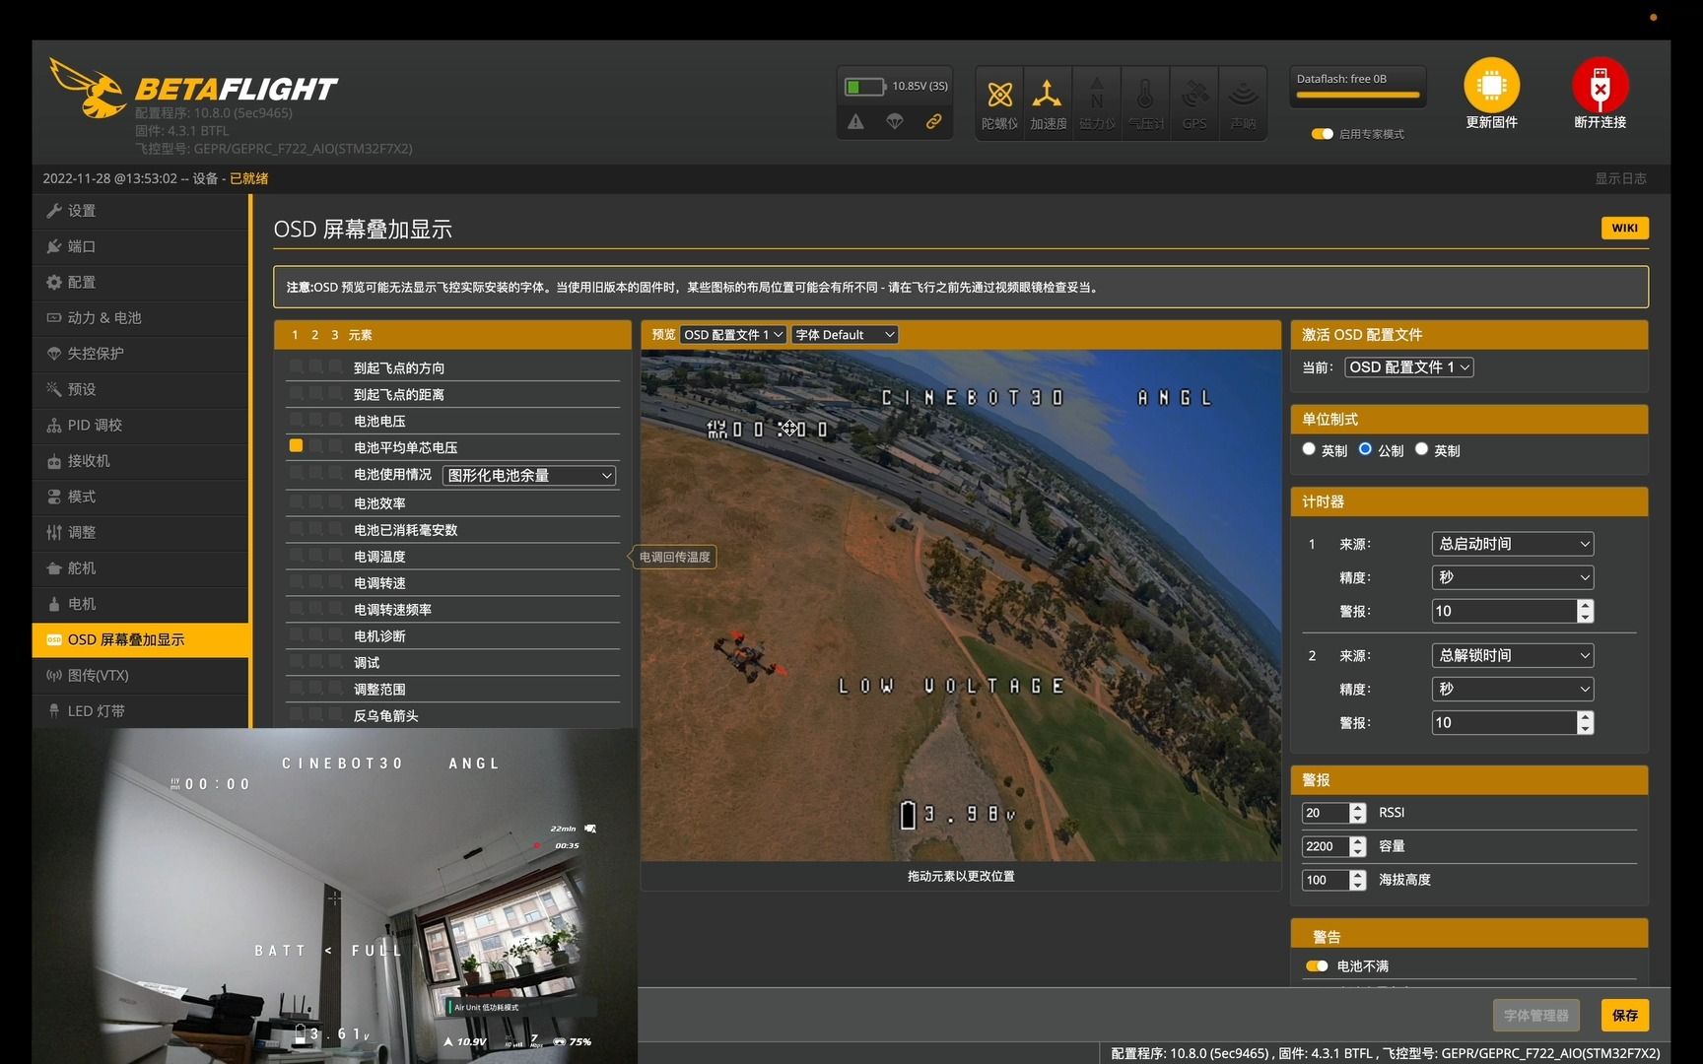Toggle profile 1 checkbox for 反乌龟箭头

pyautogui.click(x=296, y=714)
